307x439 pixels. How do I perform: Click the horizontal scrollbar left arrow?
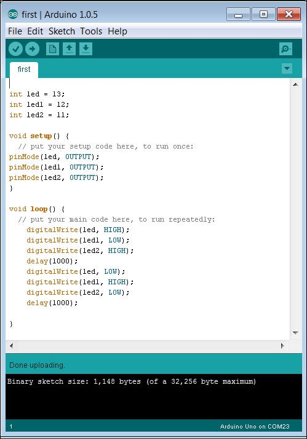(x=11, y=346)
